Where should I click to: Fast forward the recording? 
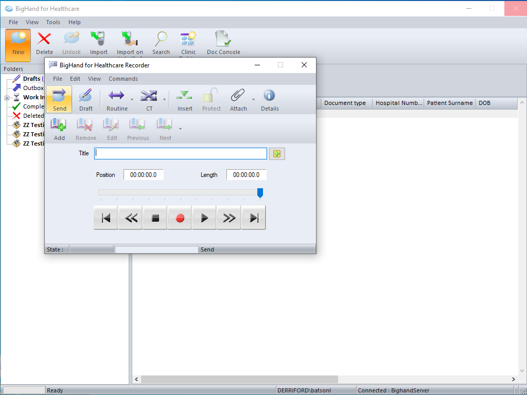coord(229,218)
